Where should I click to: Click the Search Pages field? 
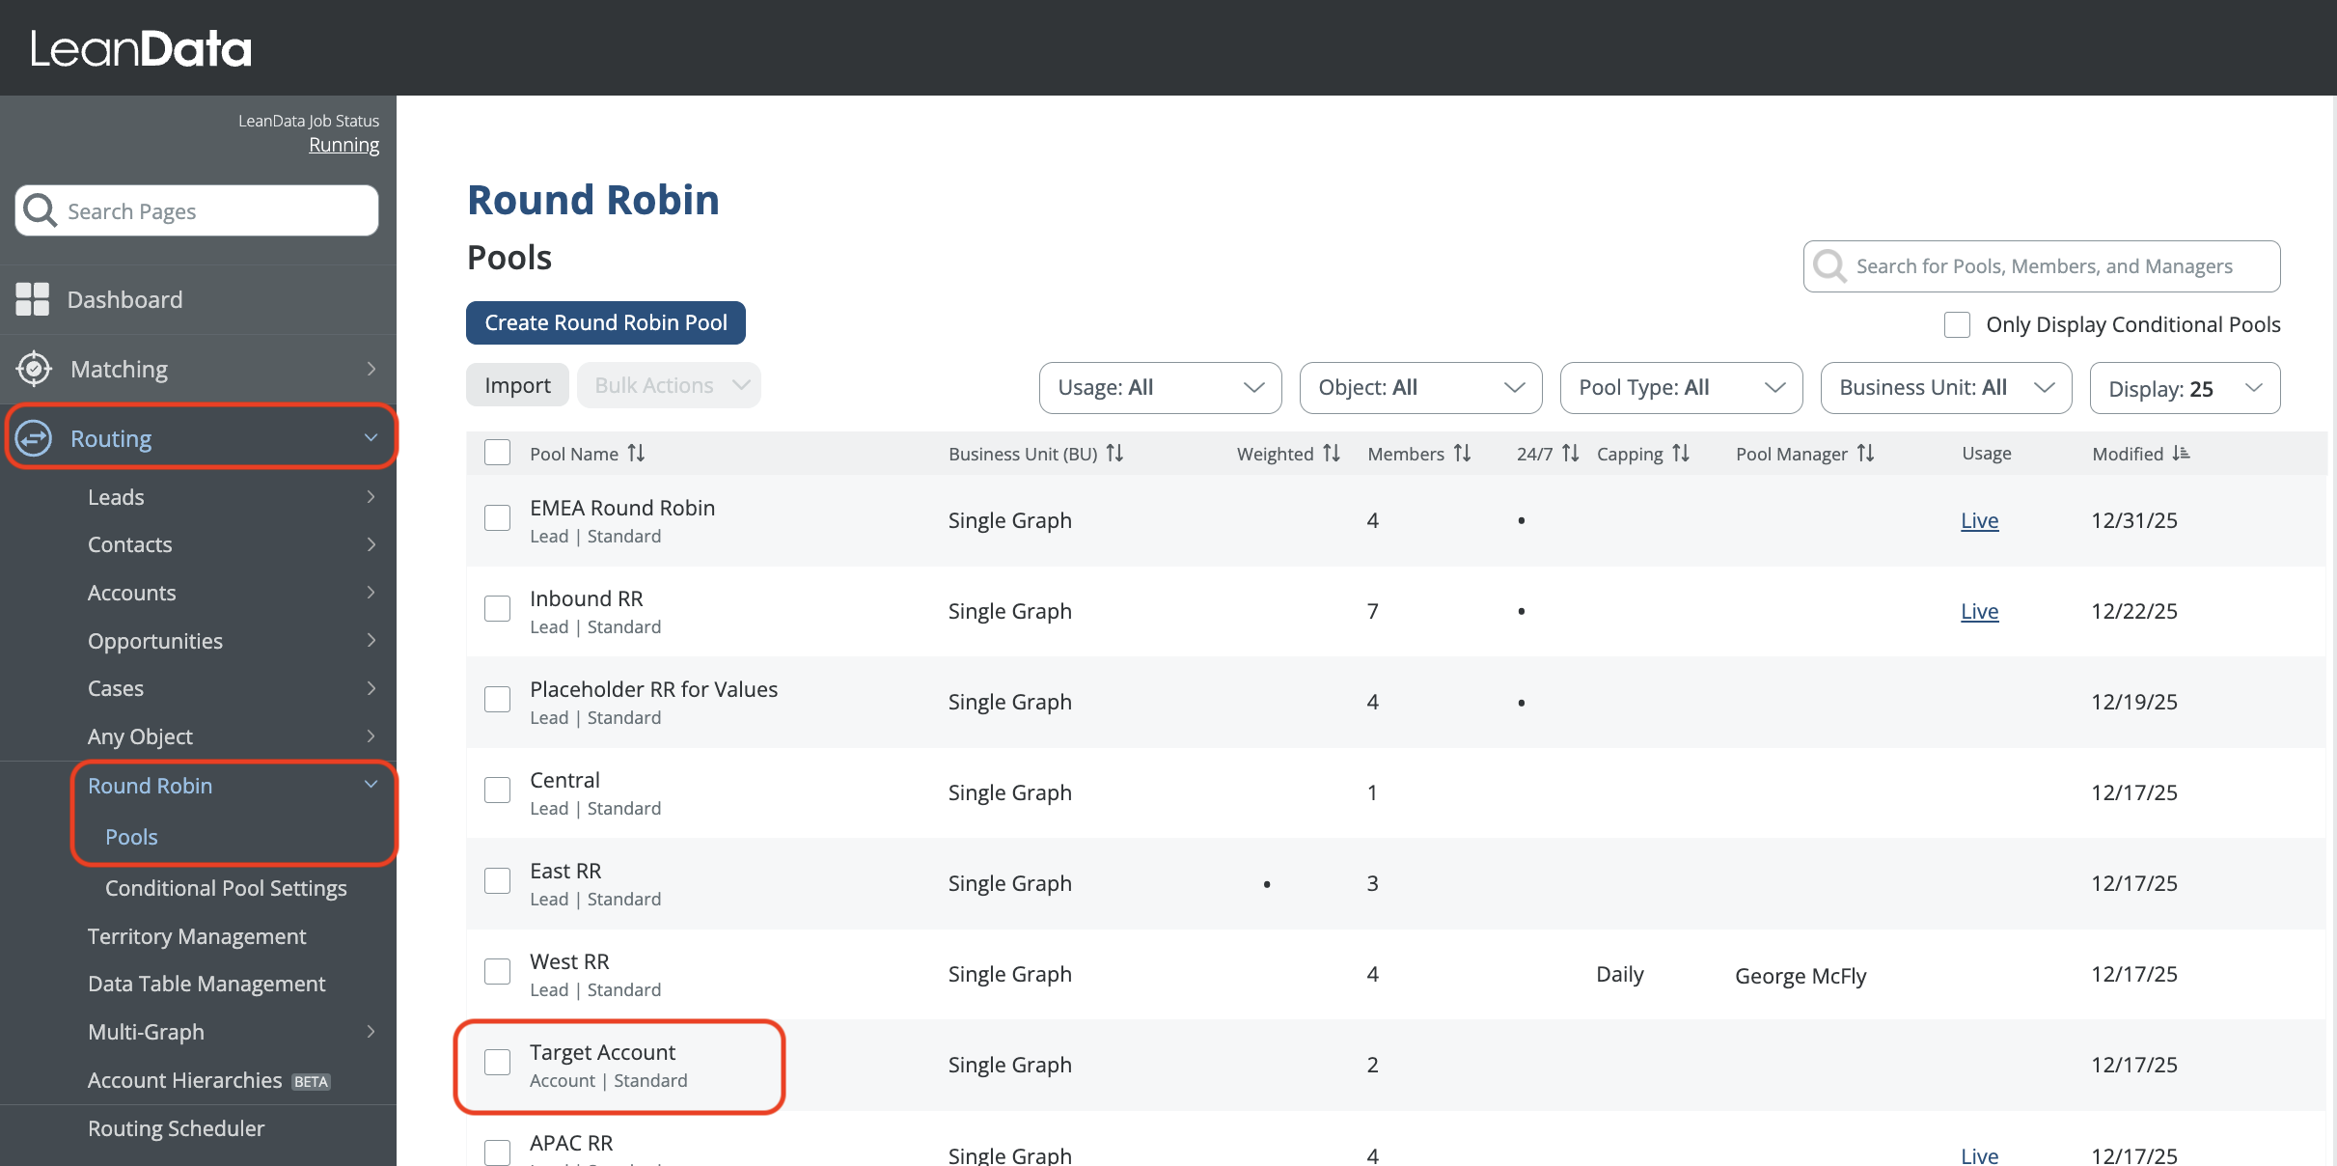coord(197,210)
